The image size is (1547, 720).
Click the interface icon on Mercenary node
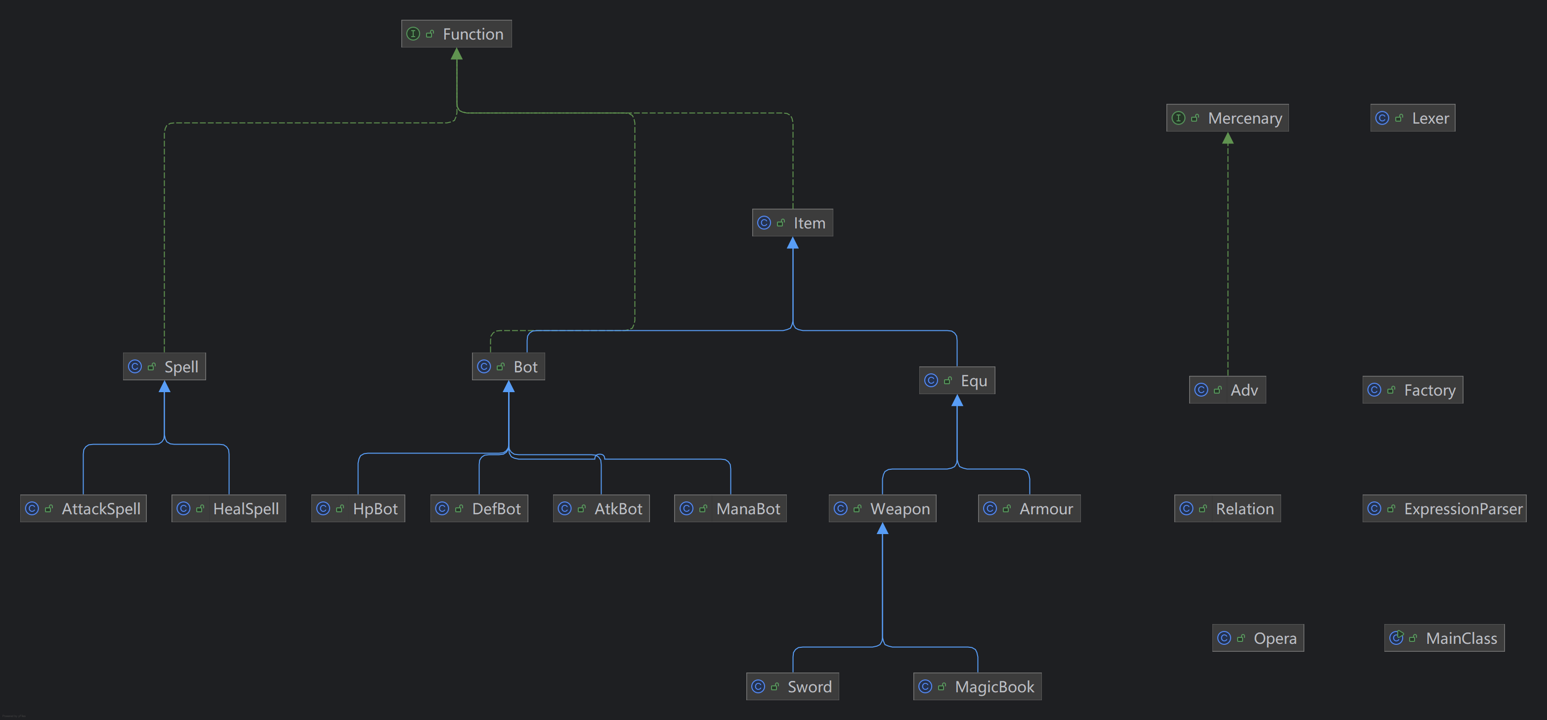[x=1178, y=118]
